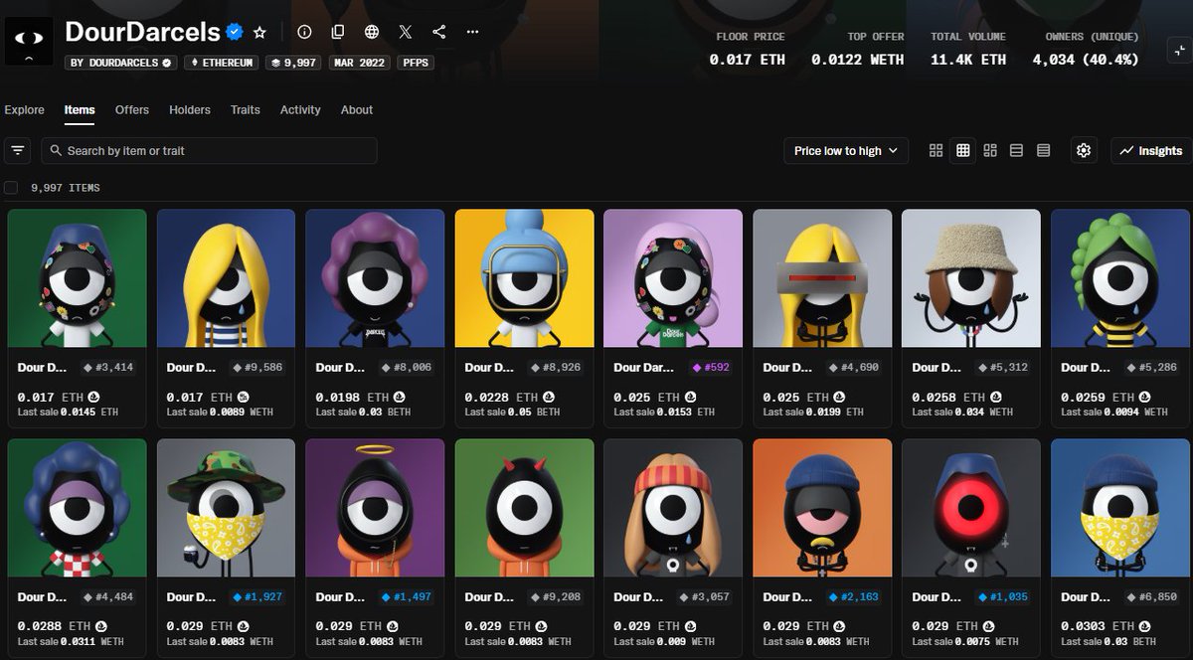The height and width of the screenshot is (660, 1193).
Task: Open the devil-horns NFT ranked #9,208
Action: [524, 508]
